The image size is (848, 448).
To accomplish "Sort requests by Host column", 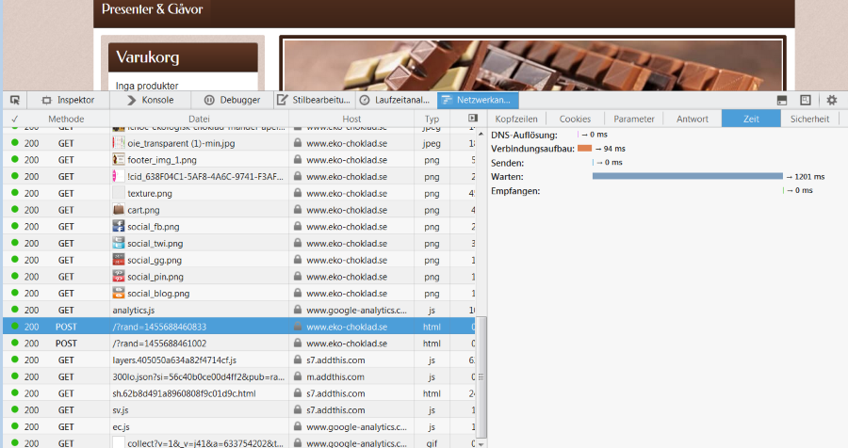I will [x=351, y=119].
